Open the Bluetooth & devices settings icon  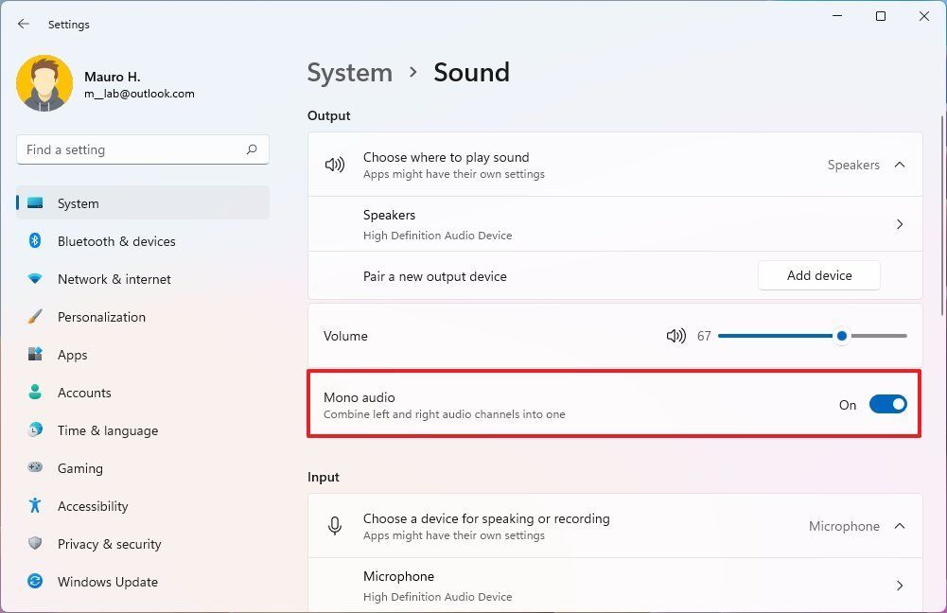click(x=35, y=241)
